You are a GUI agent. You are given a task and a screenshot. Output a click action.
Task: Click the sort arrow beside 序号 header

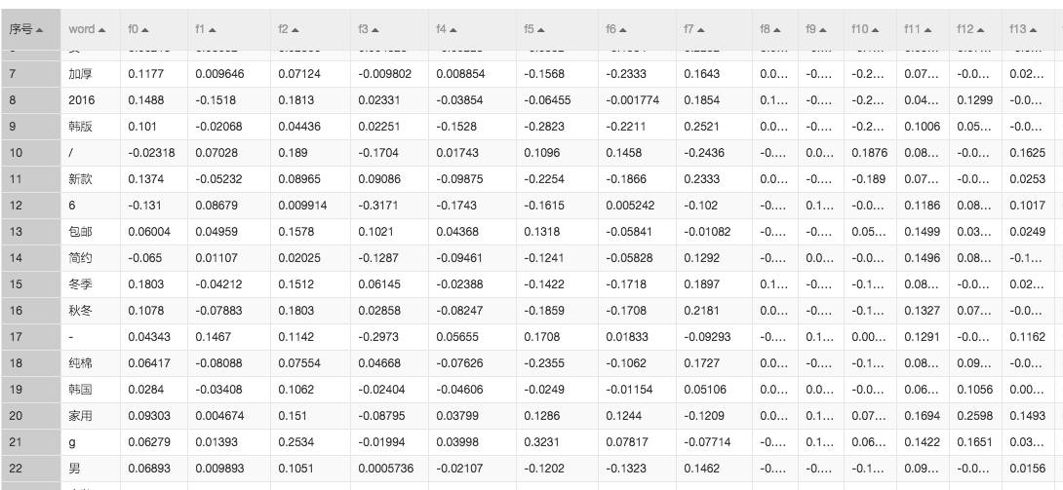tap(40, 30)
